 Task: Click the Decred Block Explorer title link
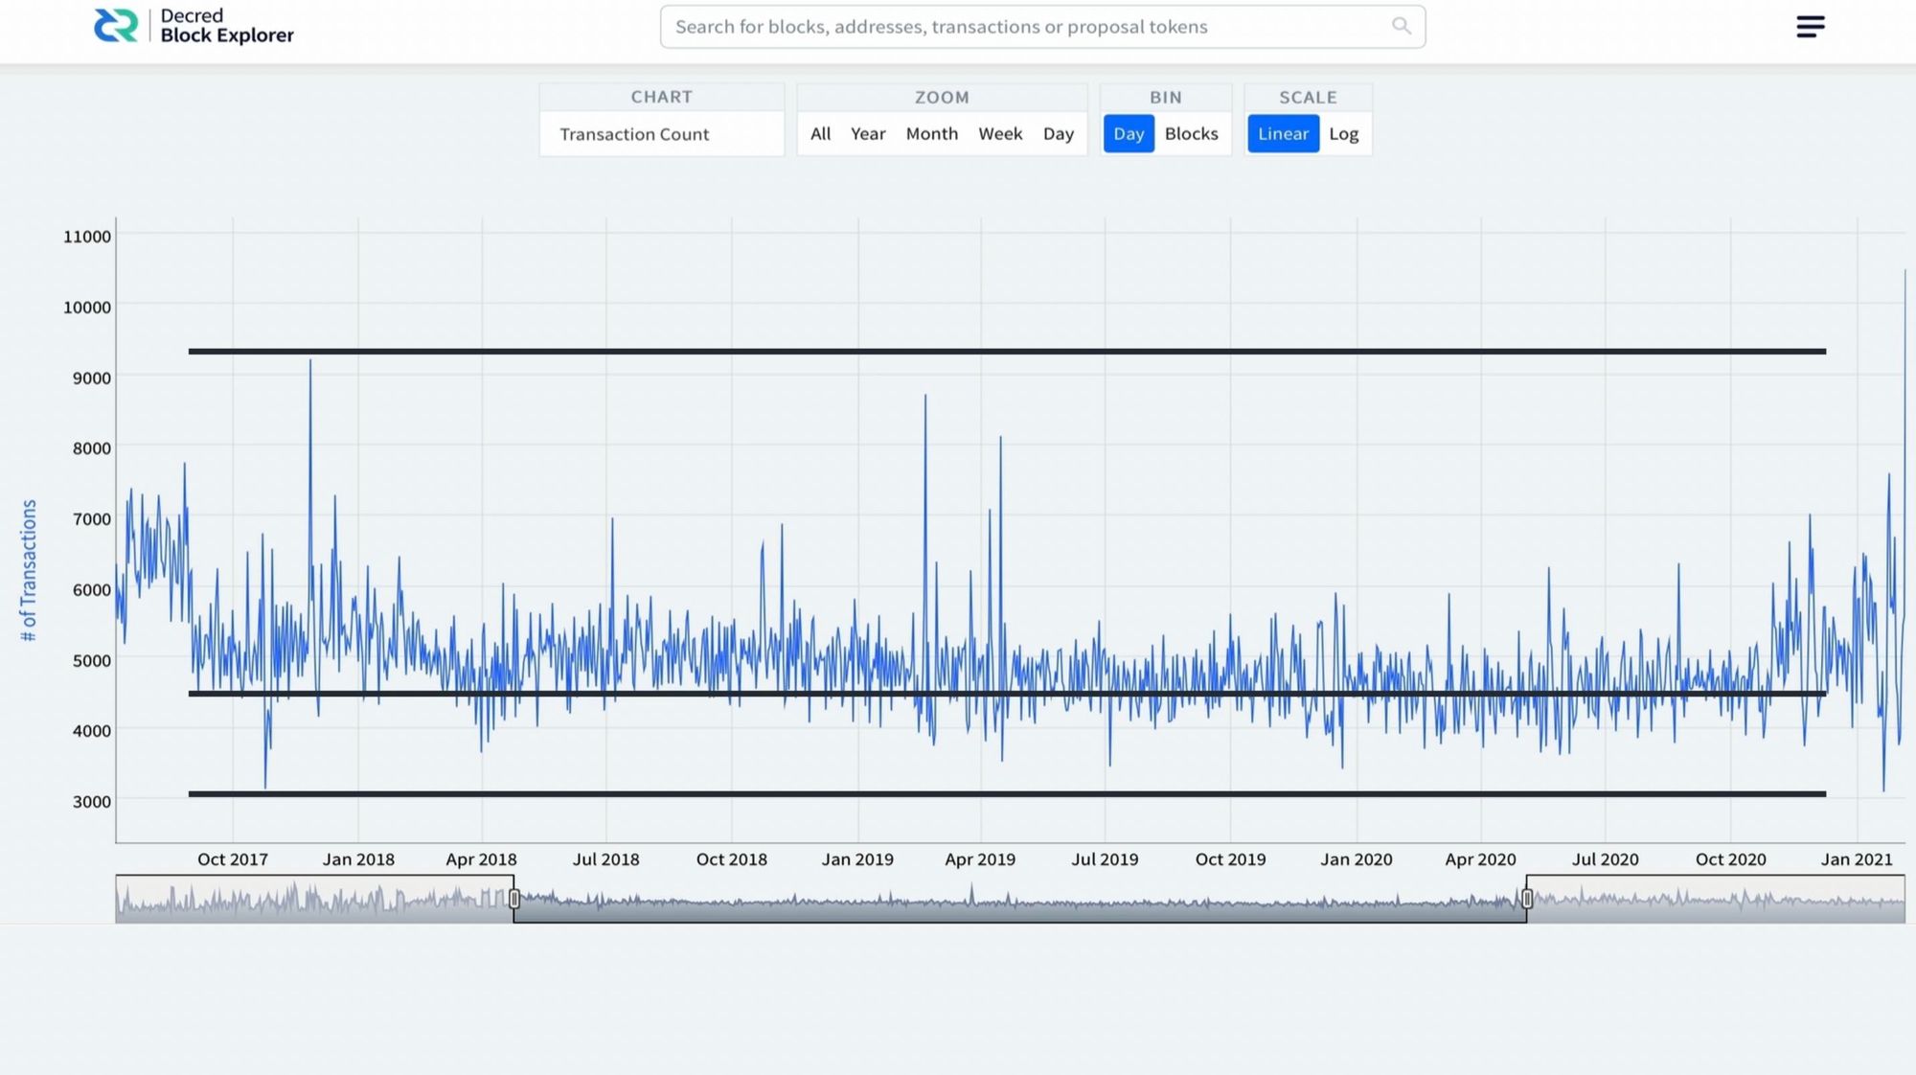227,26
